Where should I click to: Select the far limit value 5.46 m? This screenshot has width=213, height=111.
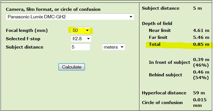[x=201, y=37]
